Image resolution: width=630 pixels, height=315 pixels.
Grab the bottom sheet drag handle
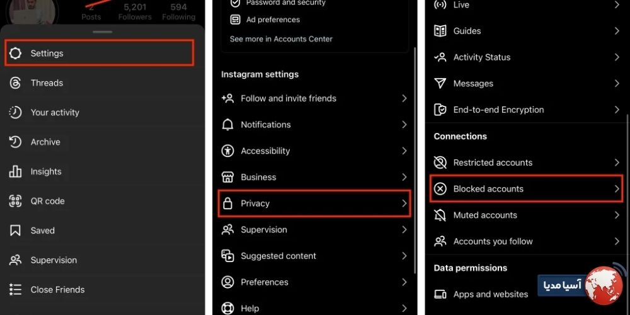103,31
